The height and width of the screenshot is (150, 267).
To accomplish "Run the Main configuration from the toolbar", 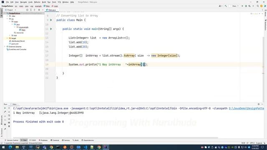I will coord(242,6).
